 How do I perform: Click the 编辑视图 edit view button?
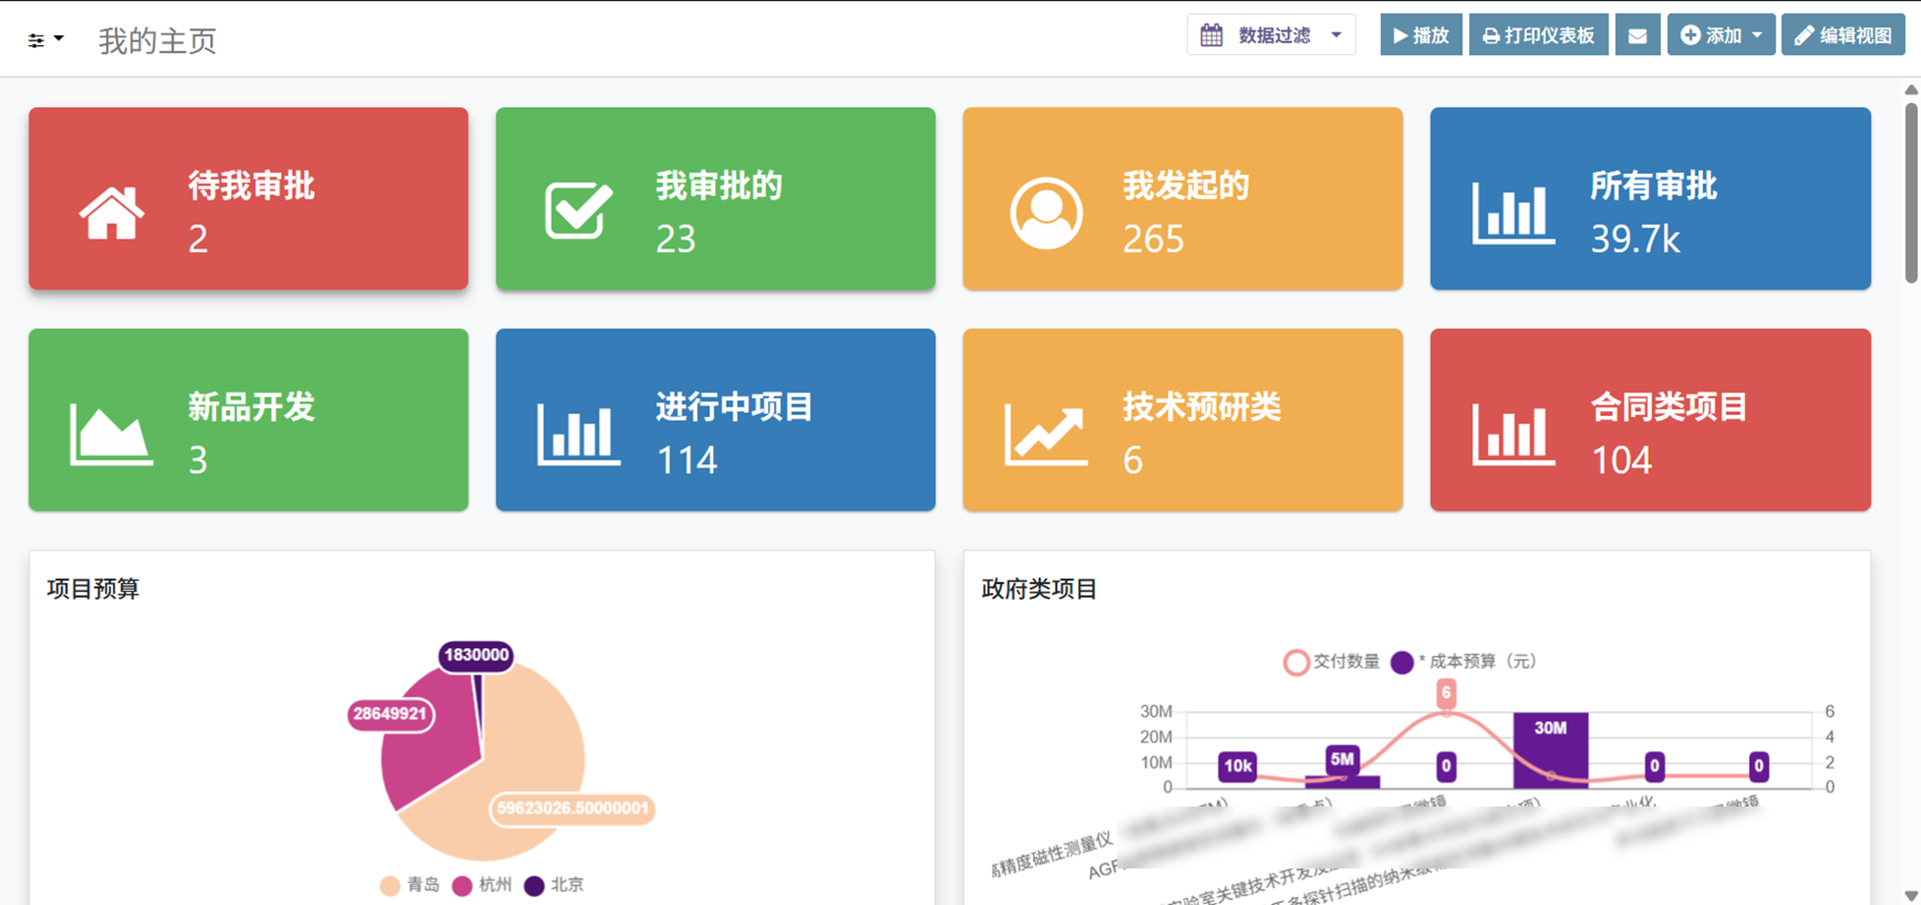pyautogui.click(x=1843, y=35)
